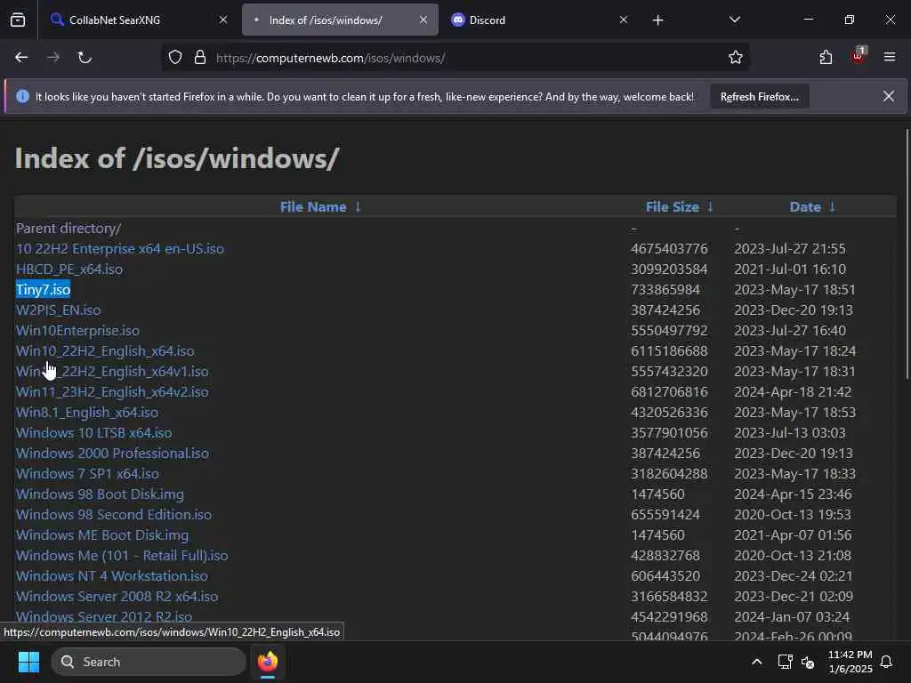Close the Index of /isos/windows/ tab
Image resolution: width=911 pixels, height=683 pixels.
423,20
